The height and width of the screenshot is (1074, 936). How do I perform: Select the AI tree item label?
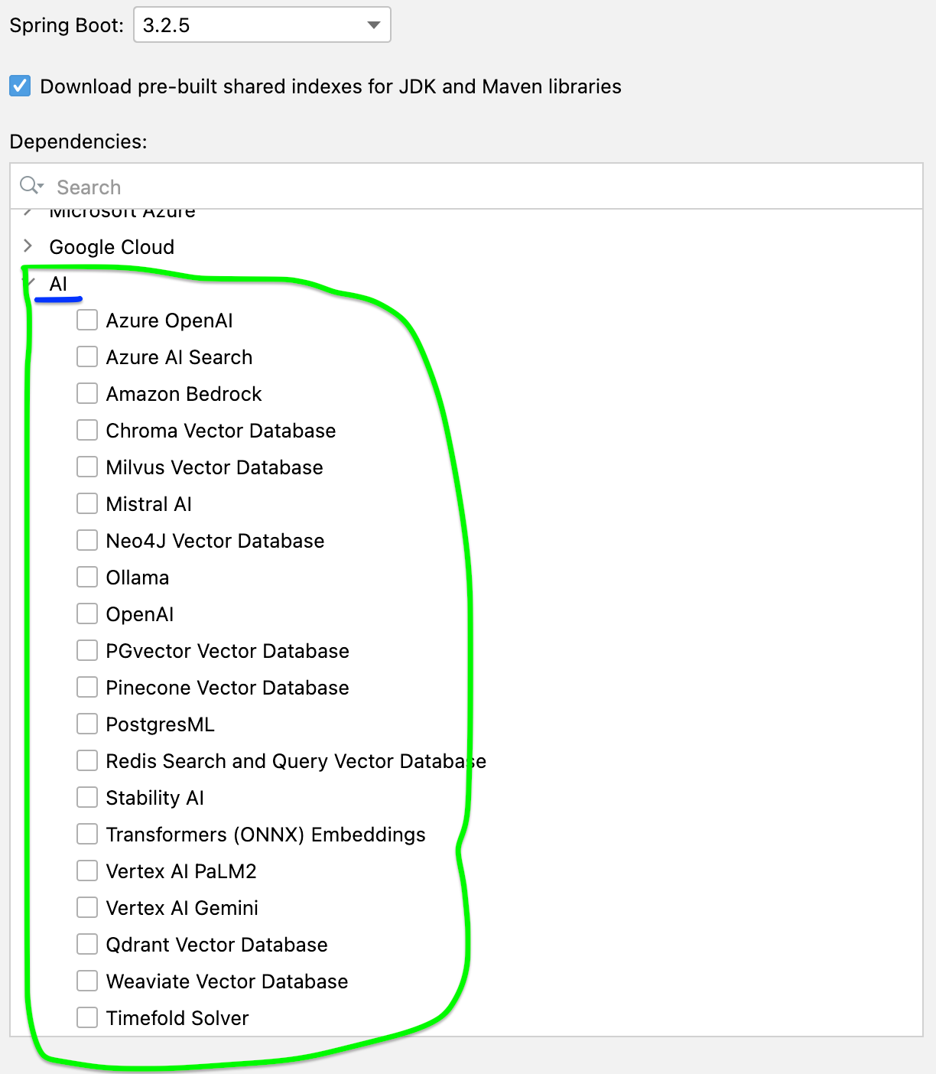pyautogui.click(x=60, y=283)
